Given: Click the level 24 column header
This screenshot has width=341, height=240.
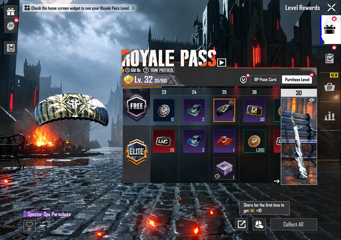Looking at the screenshot, I should click(194, 92).
